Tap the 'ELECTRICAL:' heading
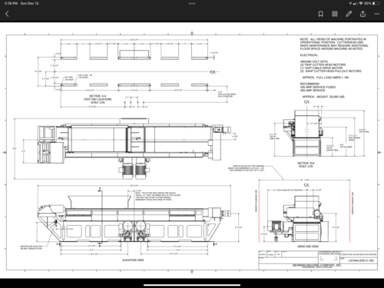Screen dimensions: 384x288 pyautogui.click(x=309, y=55)
